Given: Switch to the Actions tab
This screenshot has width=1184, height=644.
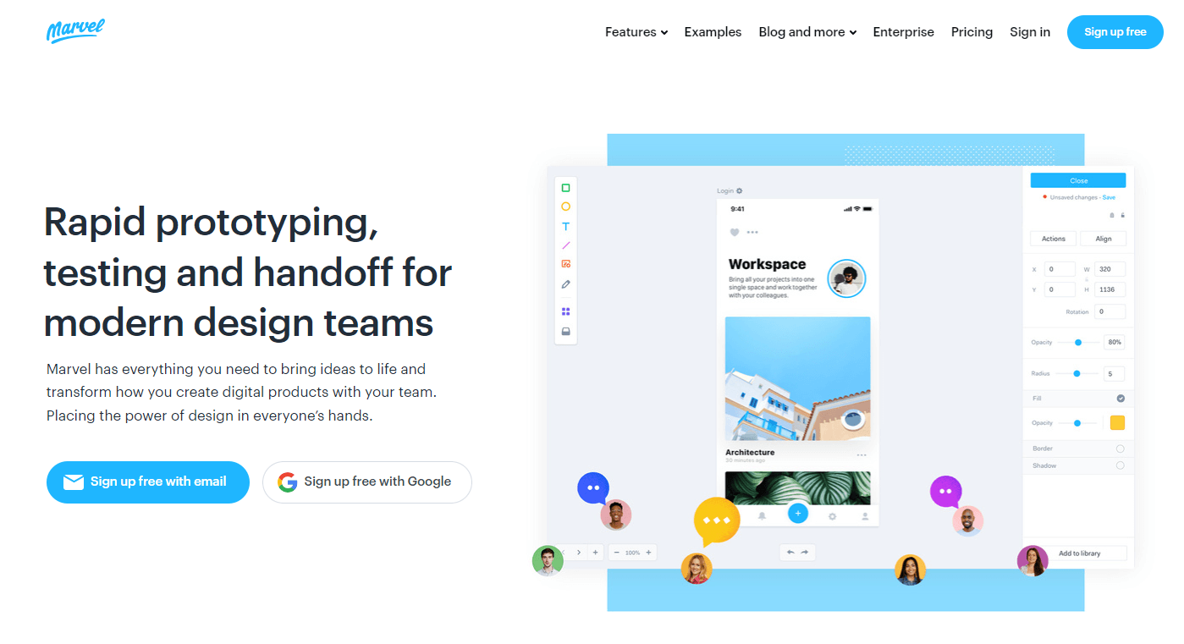Looking at the screenshot, I should click(1054, 239).
